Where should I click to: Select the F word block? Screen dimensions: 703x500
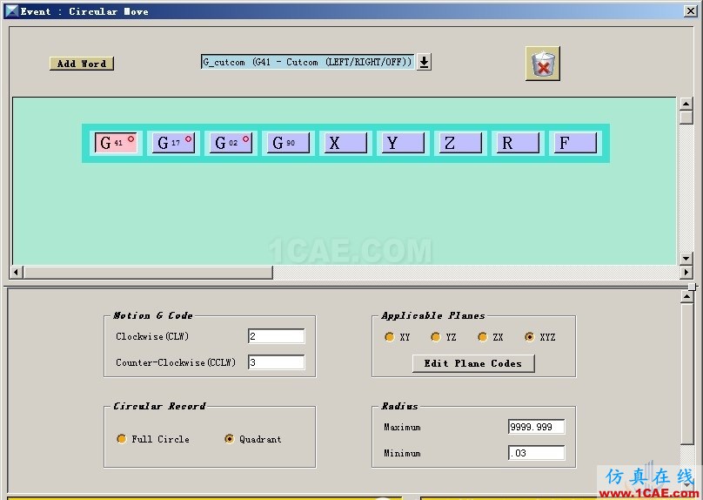tap(575, 143)
